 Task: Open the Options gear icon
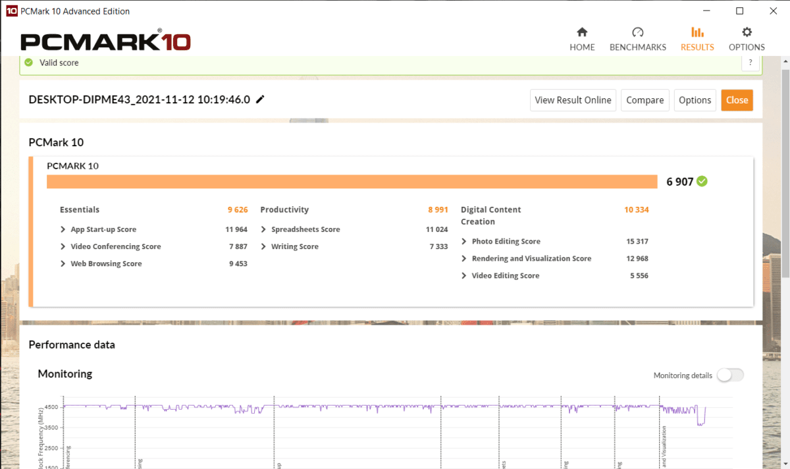tap(747, 33)
